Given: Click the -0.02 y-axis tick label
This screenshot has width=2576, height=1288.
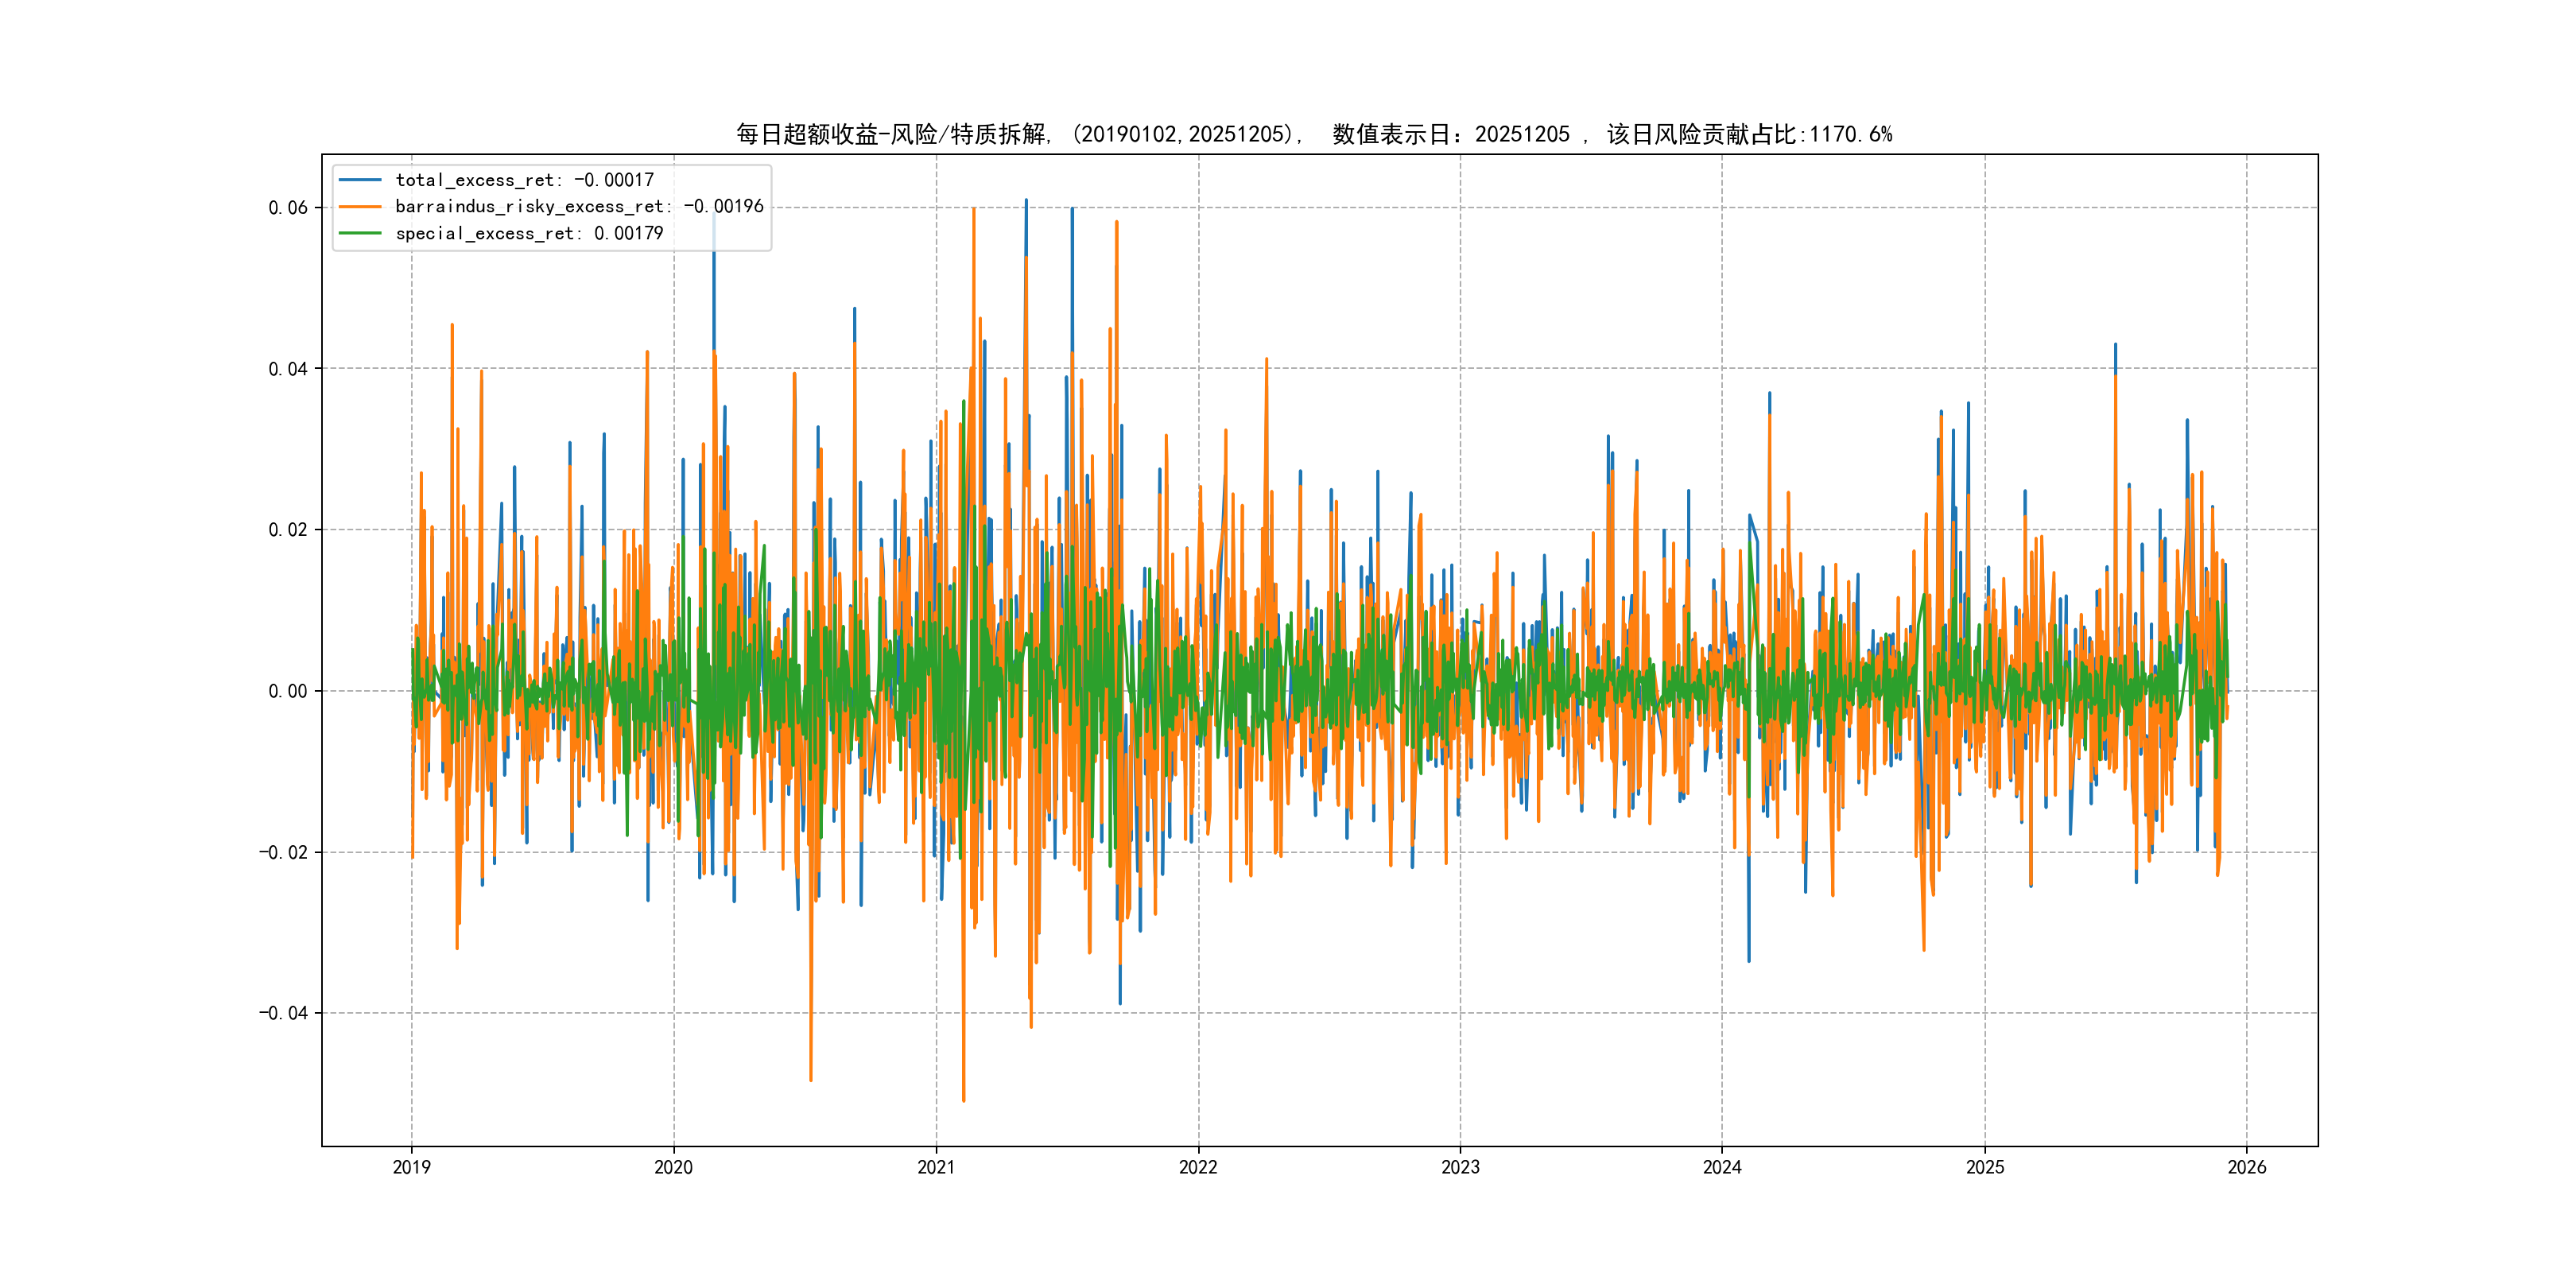Looking at the screenshot, I should pyautogui.click(x=284, y=852).
